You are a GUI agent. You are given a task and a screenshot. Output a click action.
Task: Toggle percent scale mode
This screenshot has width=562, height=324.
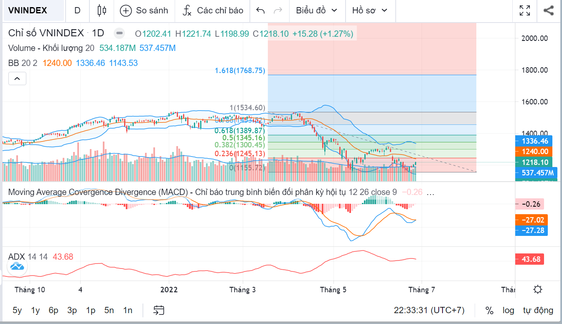click(489, 311)
